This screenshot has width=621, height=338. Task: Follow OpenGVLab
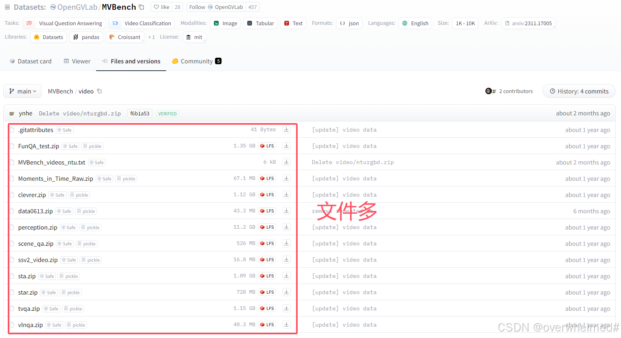pos(216,7)
